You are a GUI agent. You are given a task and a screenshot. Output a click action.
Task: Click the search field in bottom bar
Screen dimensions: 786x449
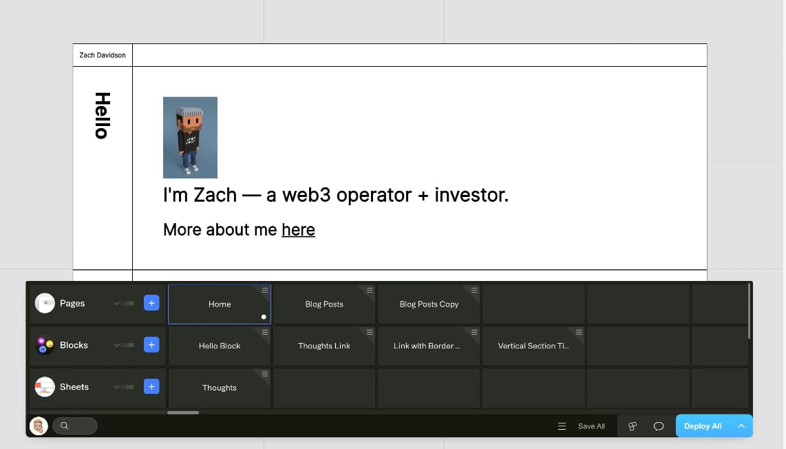(75, 426)
